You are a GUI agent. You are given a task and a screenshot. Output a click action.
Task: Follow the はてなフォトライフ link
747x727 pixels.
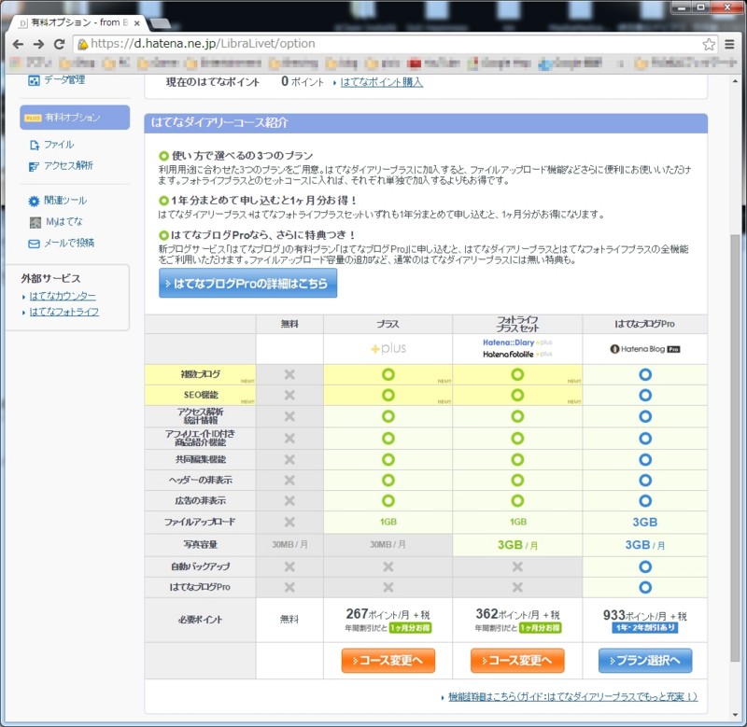(x=64, y=312)
